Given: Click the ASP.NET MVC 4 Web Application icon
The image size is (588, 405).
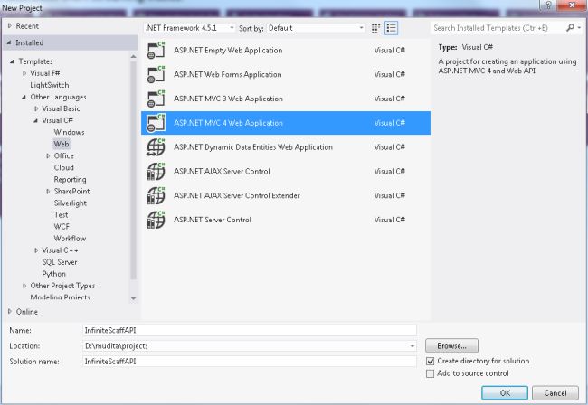Looking at the screenshot, I should point(156,123).
